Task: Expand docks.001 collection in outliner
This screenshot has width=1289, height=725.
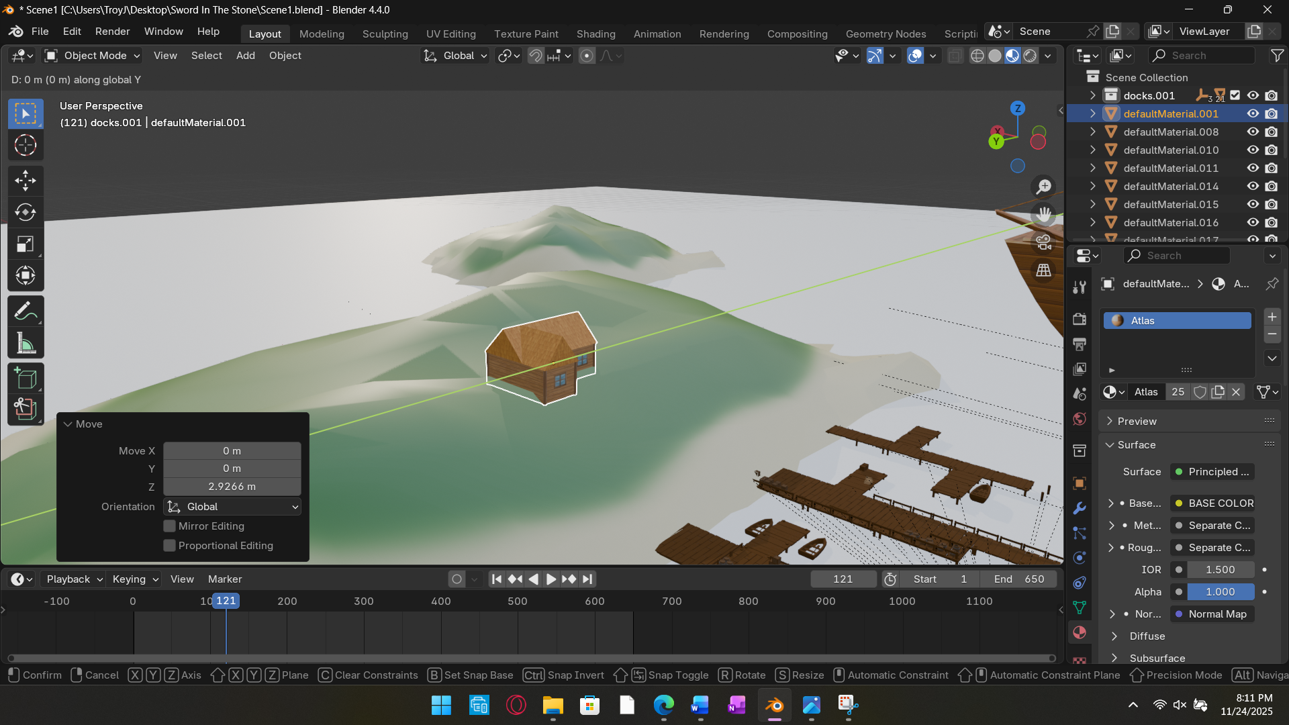Action: coord(1092,95)
